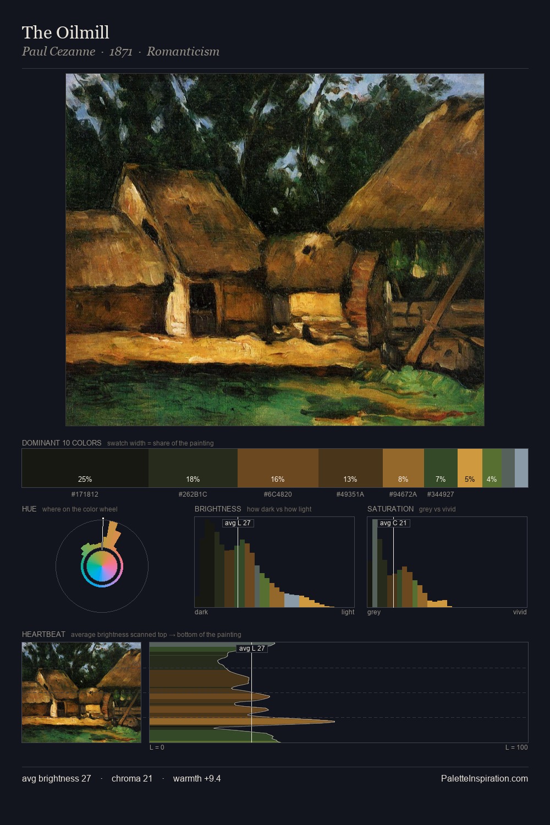Click hex code #171812
The width and height of the screenshot is (550, 825).
point(85,494)
